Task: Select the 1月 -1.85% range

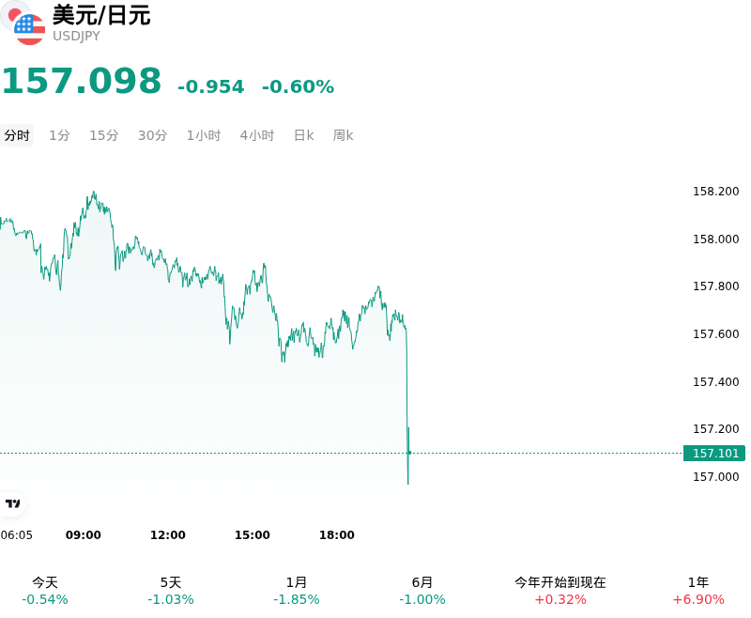Action: [x=296, y=591]
